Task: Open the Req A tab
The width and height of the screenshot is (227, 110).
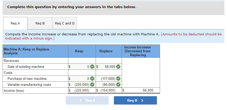Action: point(15,23)
